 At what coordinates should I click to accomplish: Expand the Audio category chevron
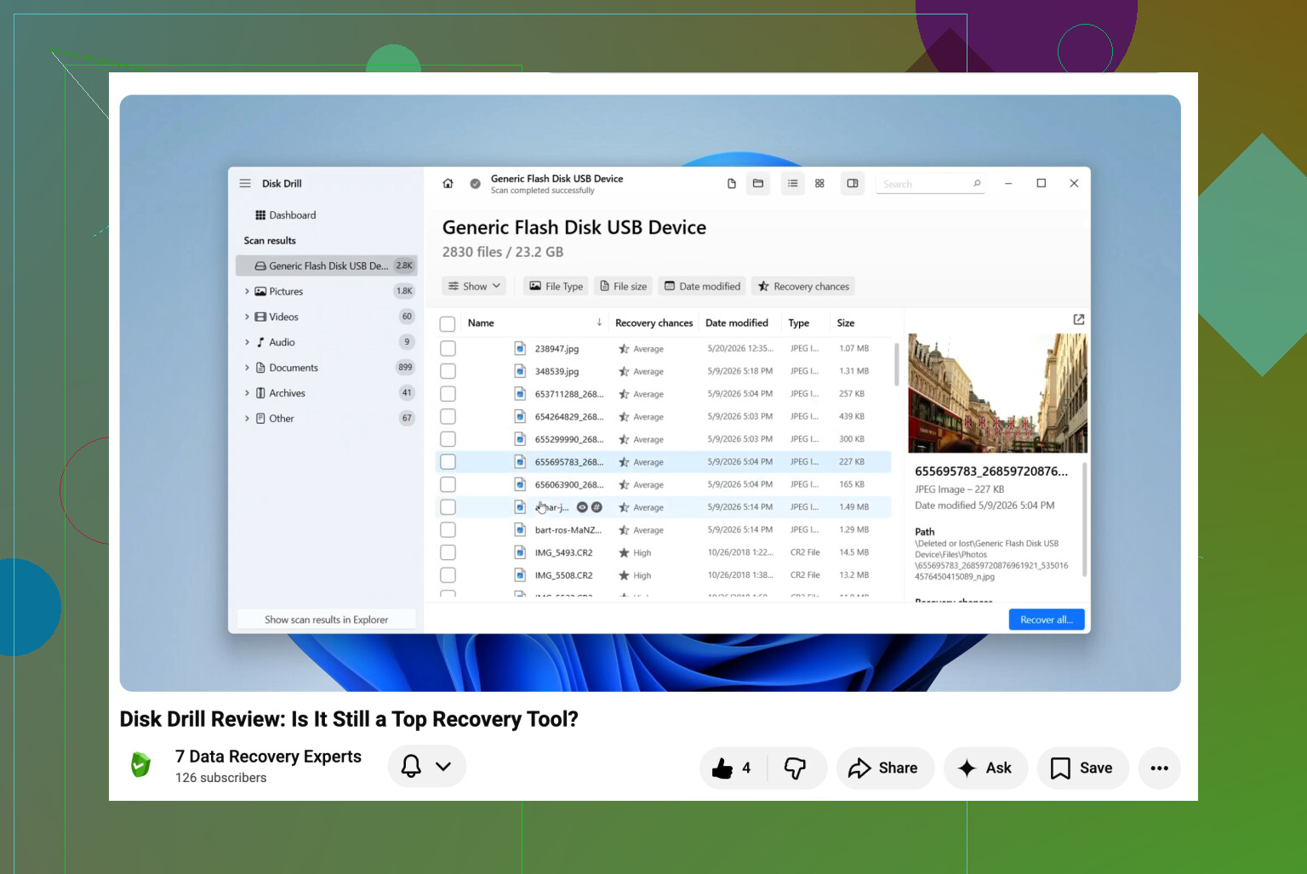tap(248, 342)
